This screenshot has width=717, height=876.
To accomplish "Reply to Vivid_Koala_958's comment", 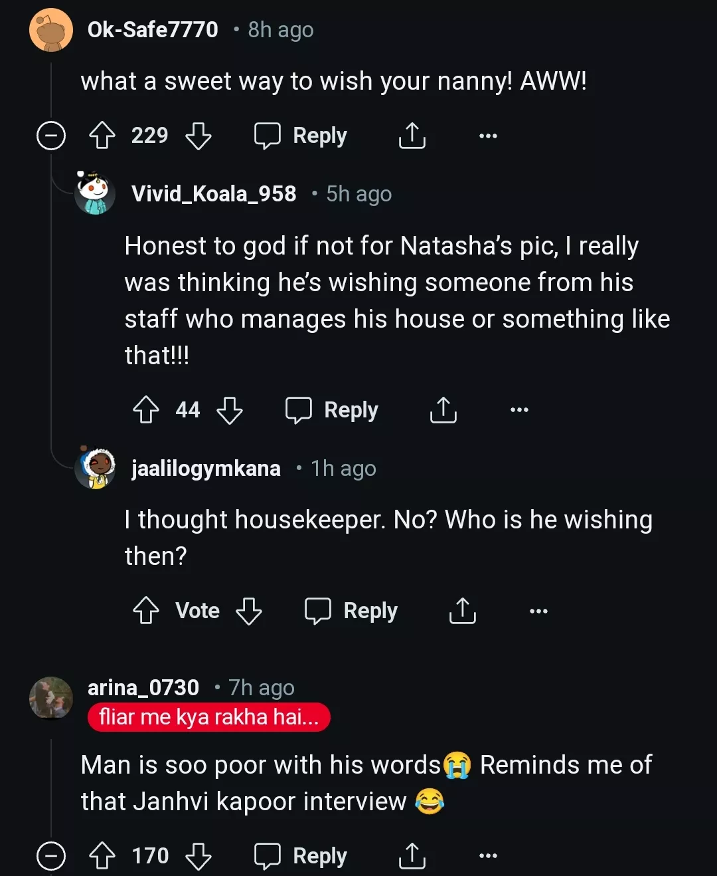I will point(332,410).
